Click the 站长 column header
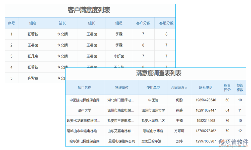Viewport: 251px width, 150px height. click(x=62, y=23)
